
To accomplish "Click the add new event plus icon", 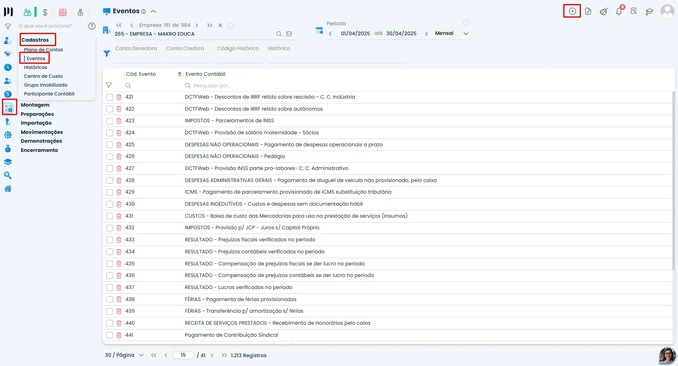I will [x=572, y=11].
